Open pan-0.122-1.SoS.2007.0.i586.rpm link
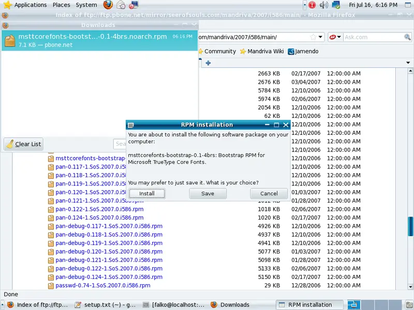The height and width of the screenshot is (310, 414). point(99,209)
